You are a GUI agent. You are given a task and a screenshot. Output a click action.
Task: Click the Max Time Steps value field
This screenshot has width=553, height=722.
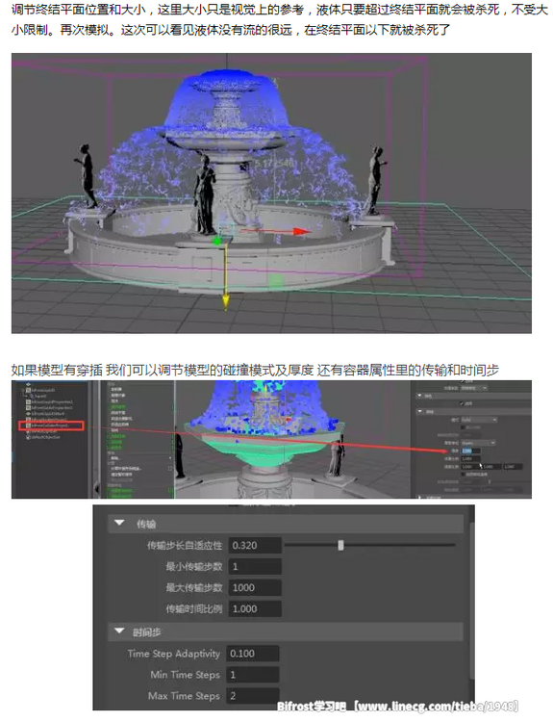253,696
